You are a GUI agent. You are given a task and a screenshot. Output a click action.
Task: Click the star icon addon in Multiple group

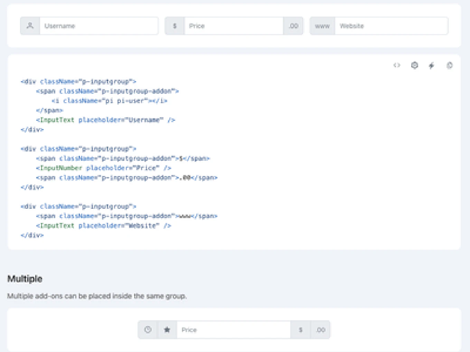pyautogui.click(x=167, y=330)
